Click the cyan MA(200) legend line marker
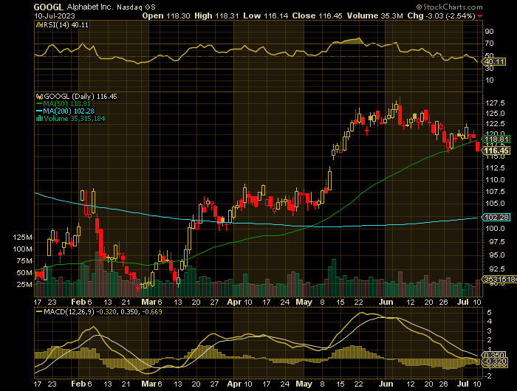 point(39,111)
